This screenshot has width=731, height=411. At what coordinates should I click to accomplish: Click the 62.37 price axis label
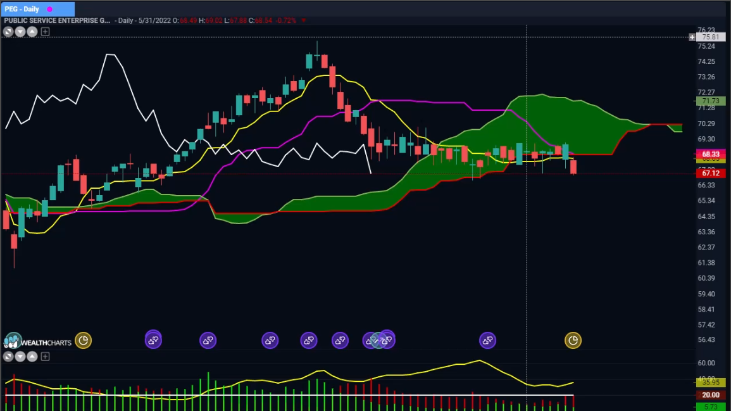(706, 247)
